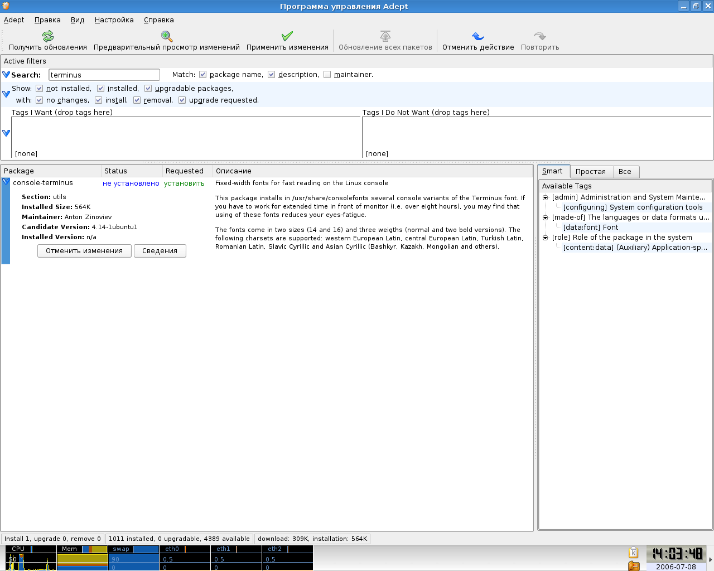
Task: Click the Отменить действие undo icon
Action: (x=478, y=37)
